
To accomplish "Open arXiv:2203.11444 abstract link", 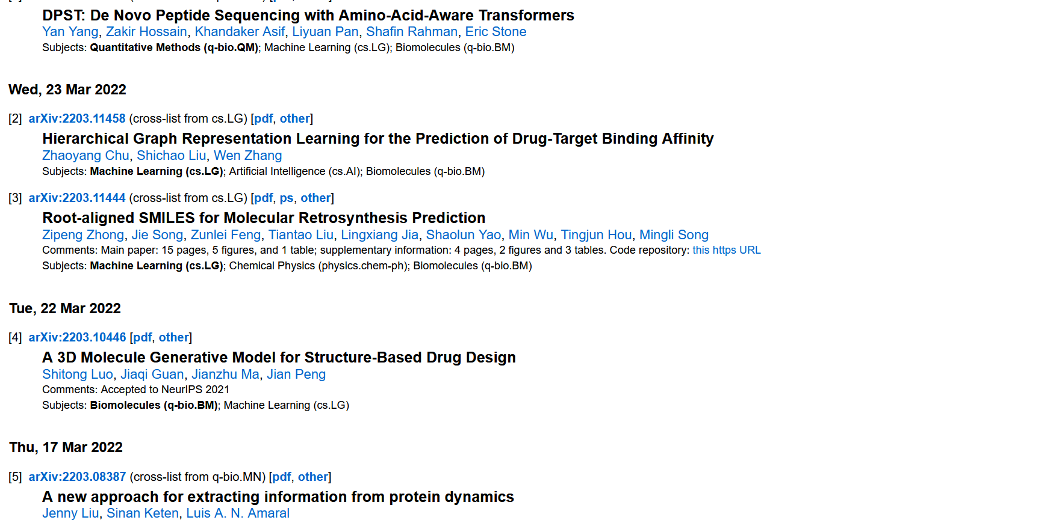I will (x=77, y=198).
